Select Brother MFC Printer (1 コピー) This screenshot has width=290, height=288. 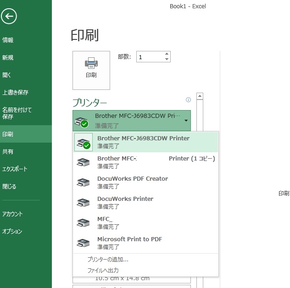[x=146, y=162]
